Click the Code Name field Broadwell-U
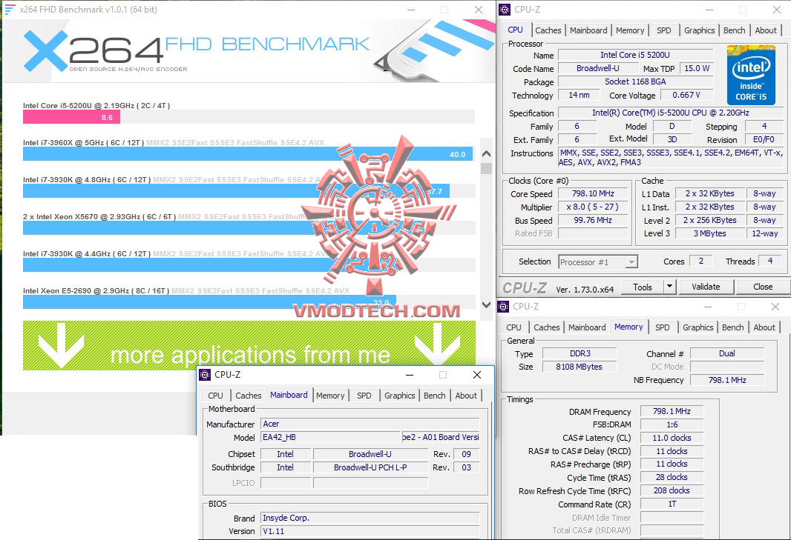The image size is (791, 540). pyautogui.click(x=598, y=68)
